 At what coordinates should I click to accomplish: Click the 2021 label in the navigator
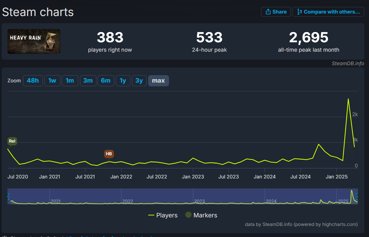point(56,201)
